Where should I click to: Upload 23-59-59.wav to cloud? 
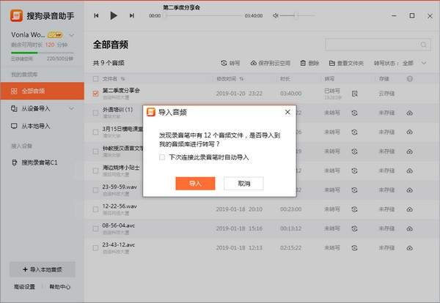[410, 190]
